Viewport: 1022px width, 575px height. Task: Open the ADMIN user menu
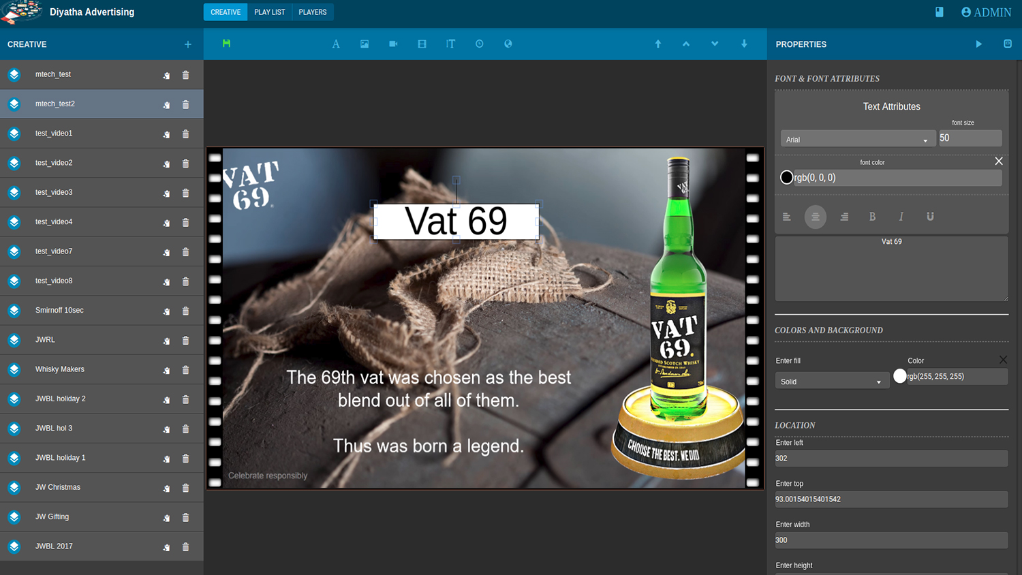pos(986,12)
